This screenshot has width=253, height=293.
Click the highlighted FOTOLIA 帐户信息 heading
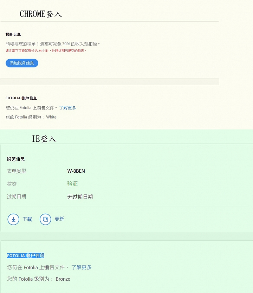tap(25, 255)
